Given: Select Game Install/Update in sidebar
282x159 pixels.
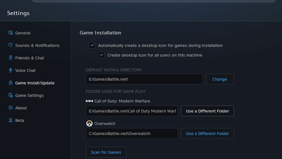Looking at the screenshot, I should (x=35, y=83).
